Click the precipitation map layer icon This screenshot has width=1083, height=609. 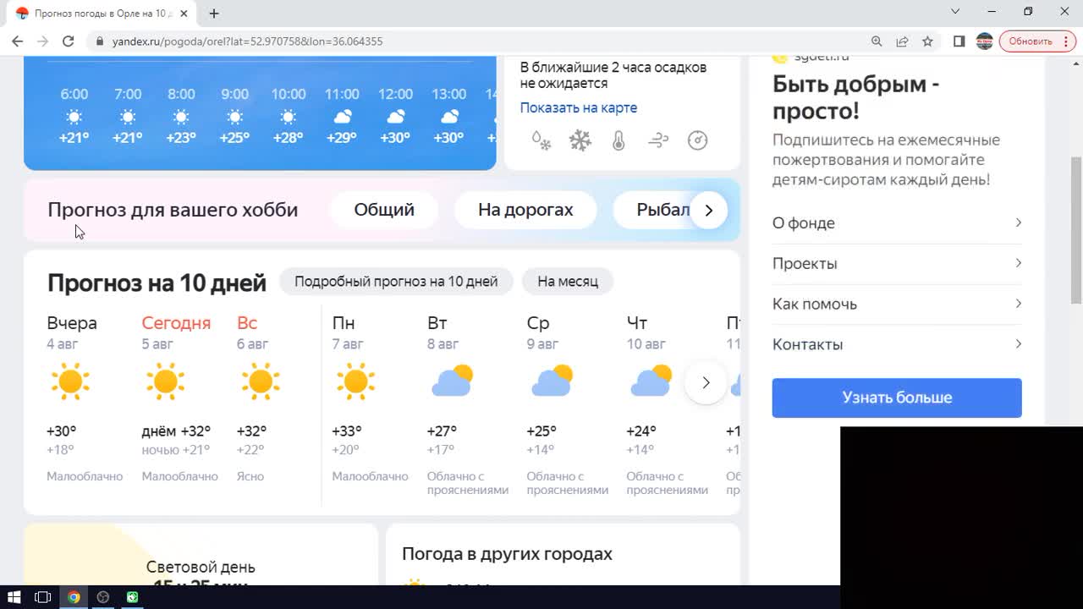click(x=541, y=140)
